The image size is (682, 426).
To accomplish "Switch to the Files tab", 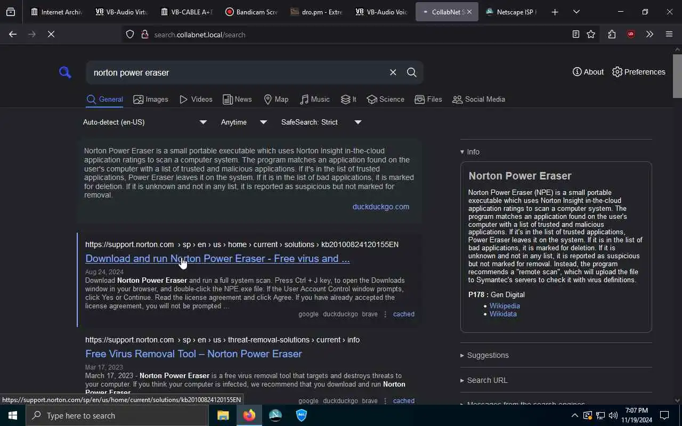I will [x=428, y=99].
